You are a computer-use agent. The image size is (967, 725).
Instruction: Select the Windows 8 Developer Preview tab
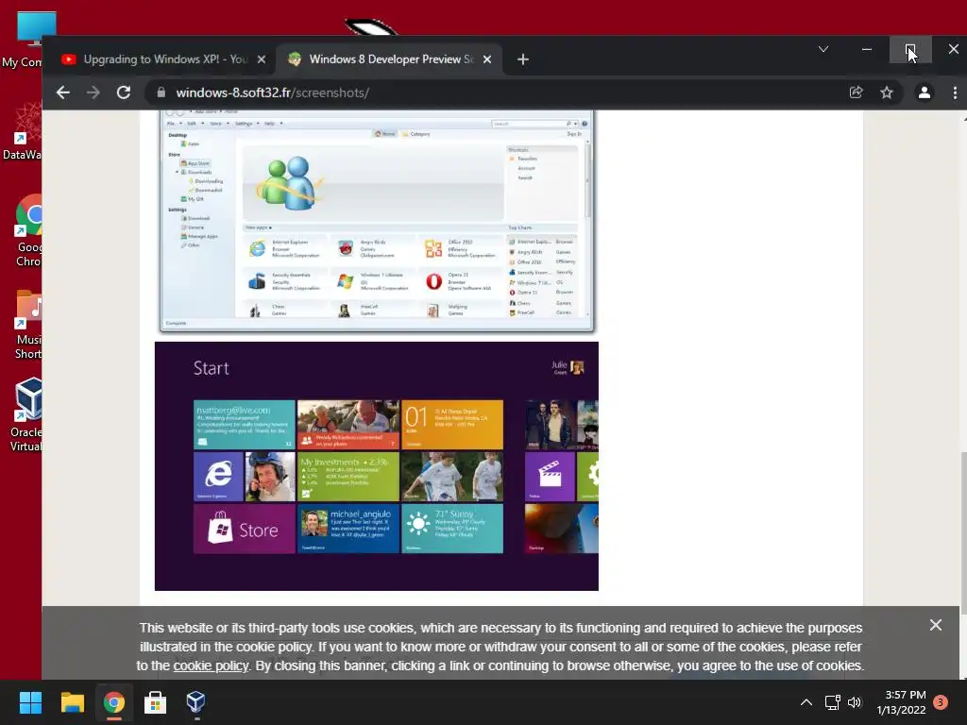(391, 59)
